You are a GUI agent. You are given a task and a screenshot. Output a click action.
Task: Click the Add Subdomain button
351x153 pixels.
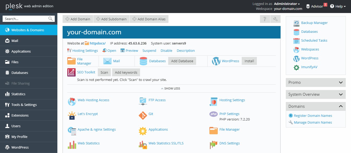pyautogui.click(x=111, y=19)
